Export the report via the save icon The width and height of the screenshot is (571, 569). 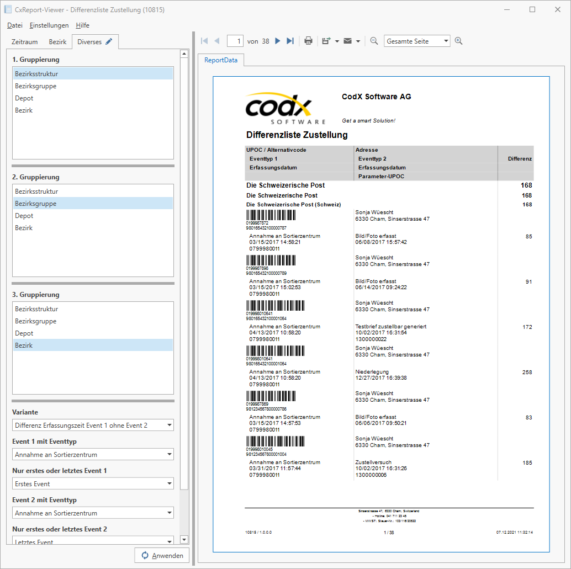(x=325, y=40)
